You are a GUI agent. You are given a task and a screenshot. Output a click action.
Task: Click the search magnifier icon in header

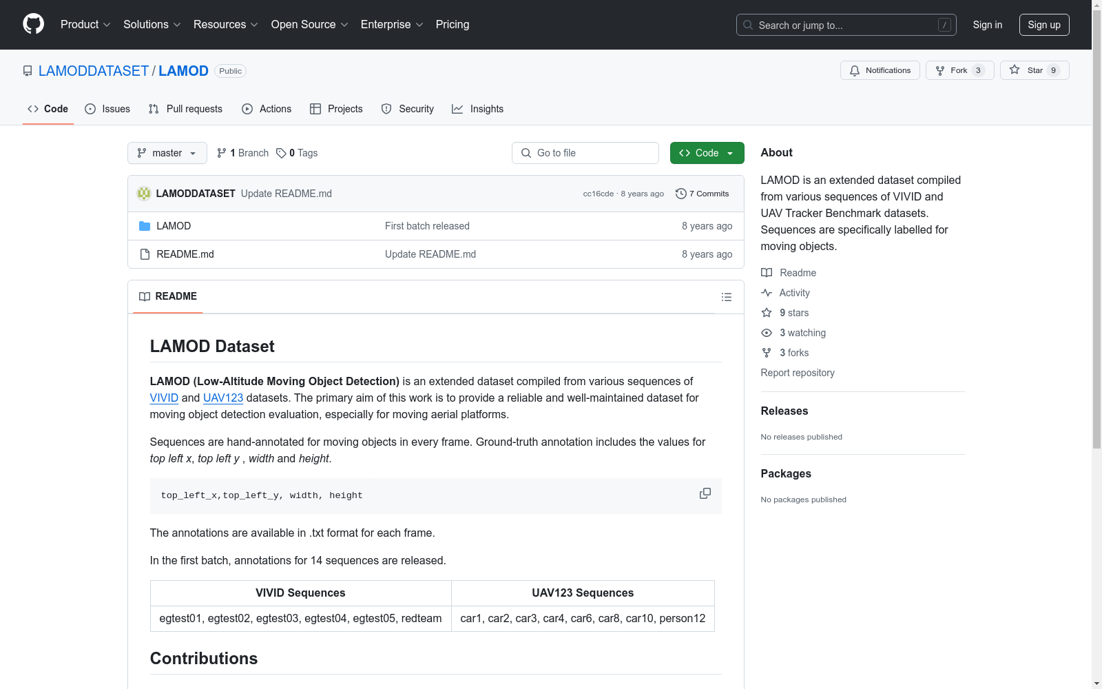[748, 25]
